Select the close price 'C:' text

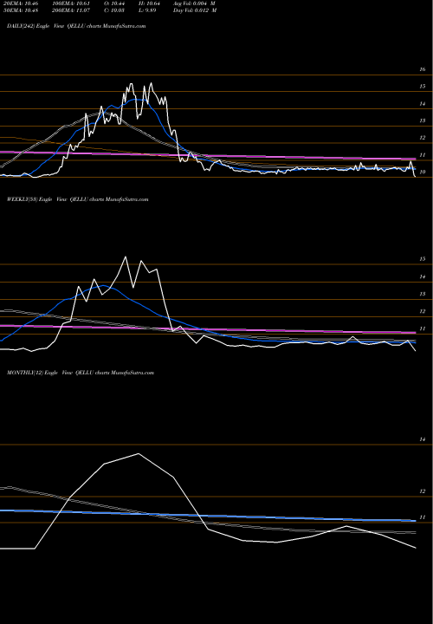point(115,10)
